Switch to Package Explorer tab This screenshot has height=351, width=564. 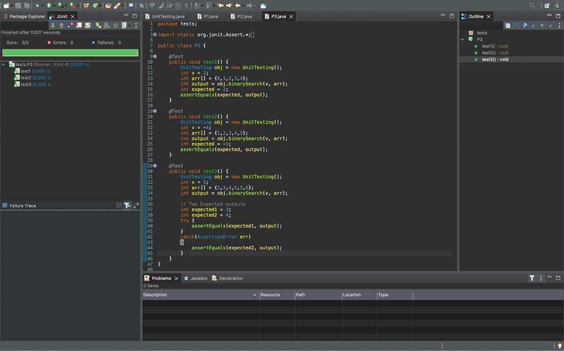click(24, 16)
